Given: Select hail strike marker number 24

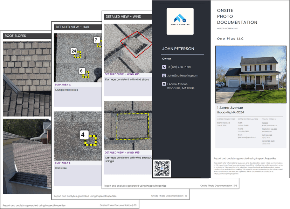Looking at the screenshot, I should 73,51.
